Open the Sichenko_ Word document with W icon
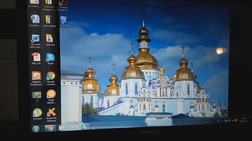This screenshot has height=141, width=252. 35,21
